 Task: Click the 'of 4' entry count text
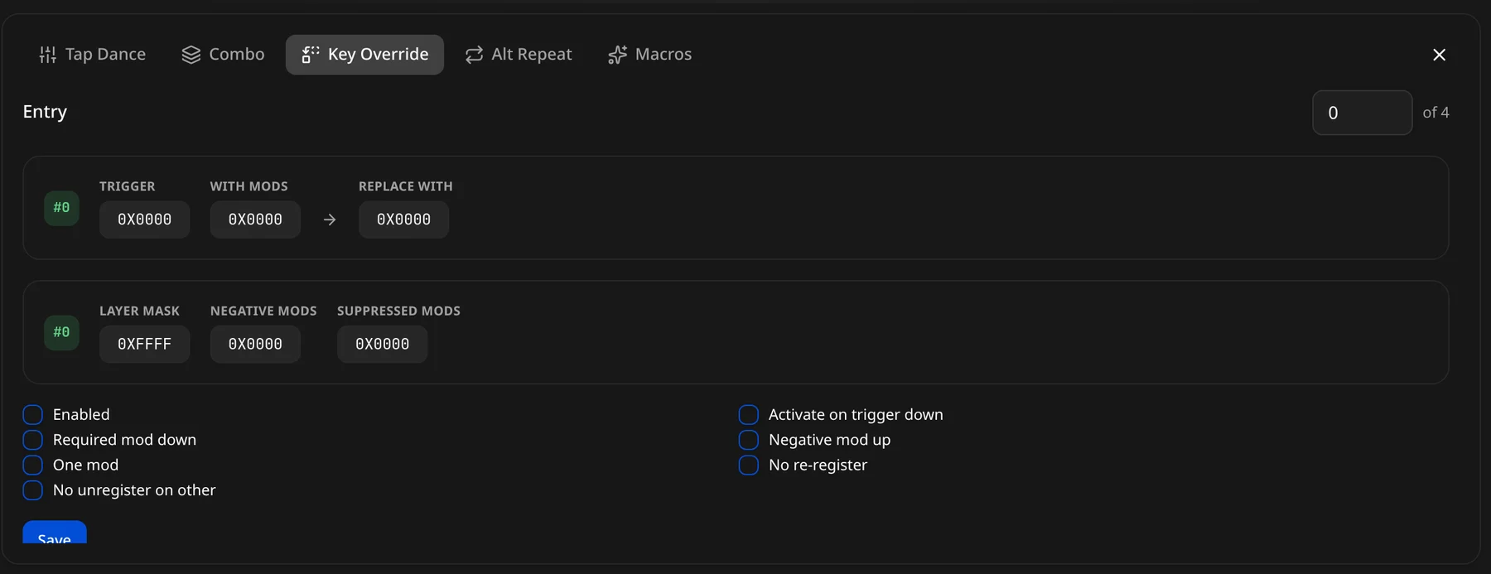[1436, 113]
